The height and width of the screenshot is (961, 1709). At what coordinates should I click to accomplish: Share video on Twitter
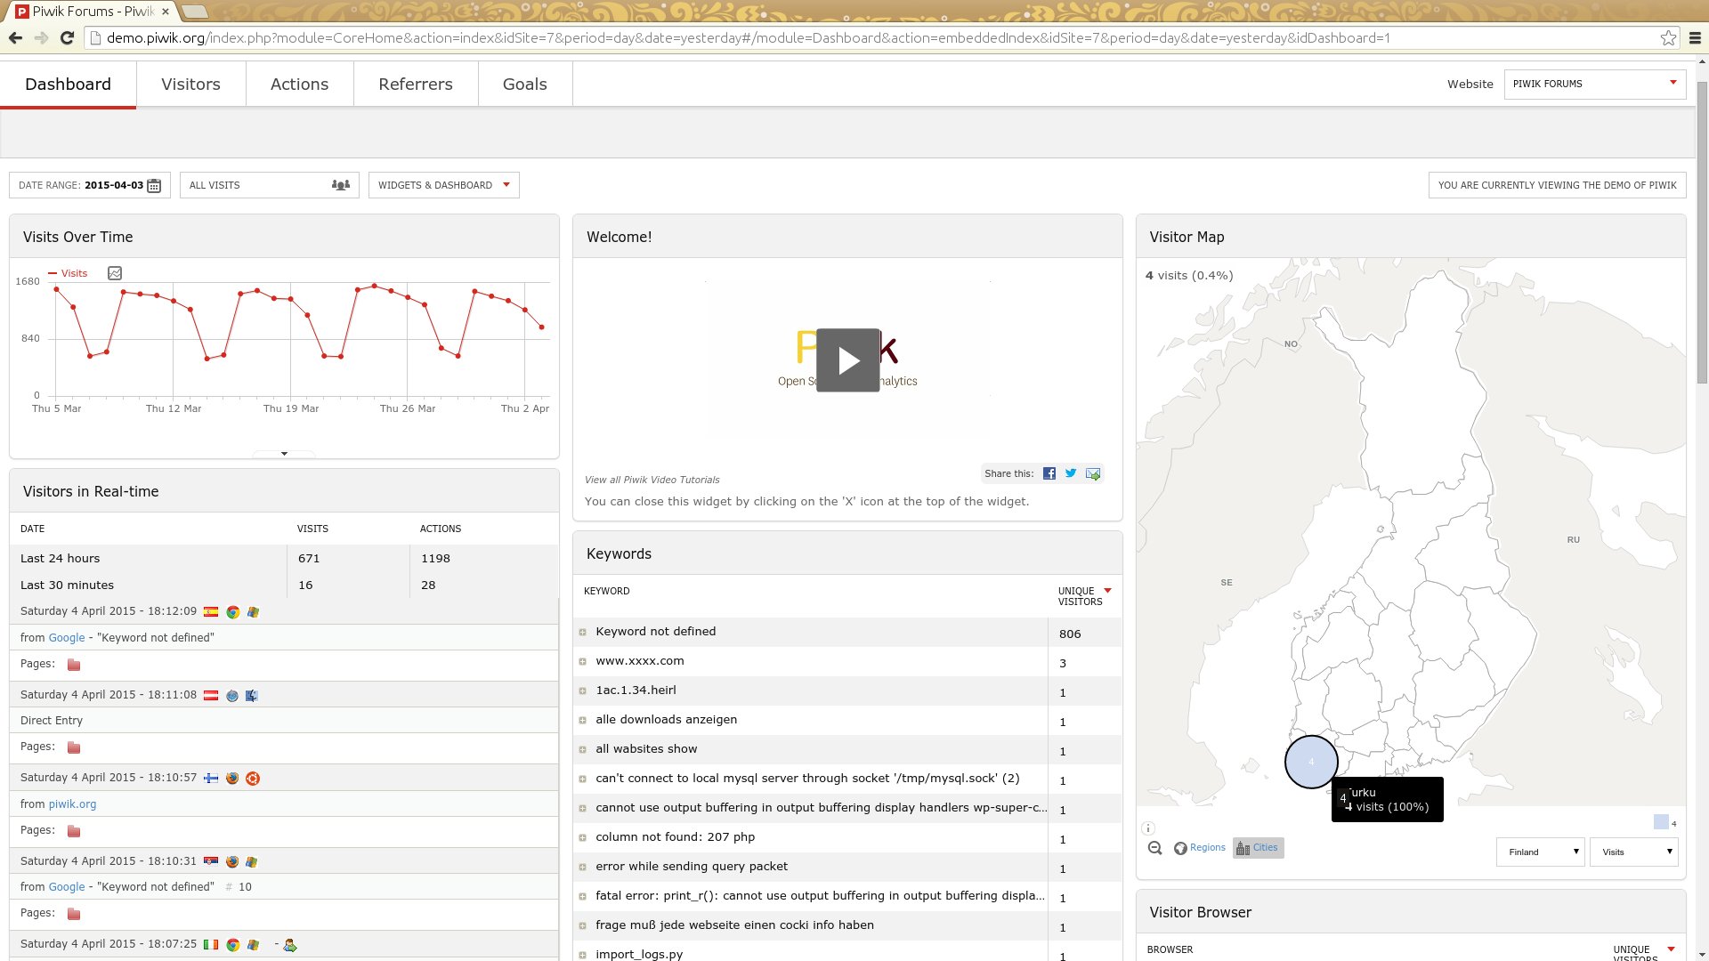click(1071, 473)
